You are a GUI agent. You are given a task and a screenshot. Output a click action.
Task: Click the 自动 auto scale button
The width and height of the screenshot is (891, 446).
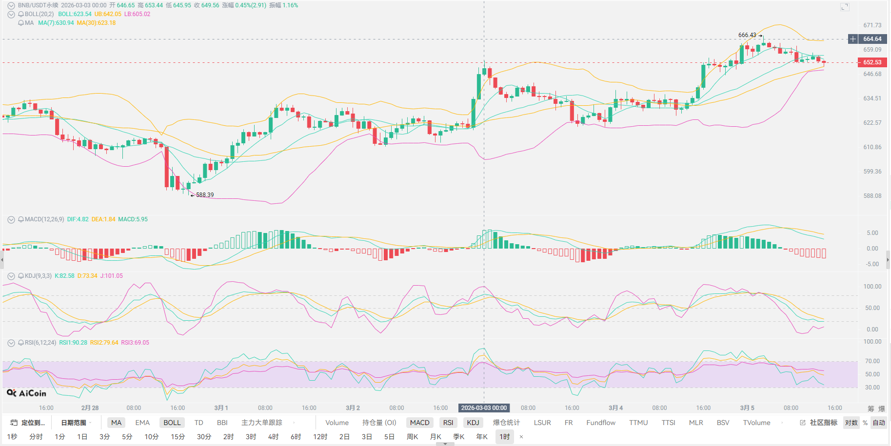tap(879, 423)
